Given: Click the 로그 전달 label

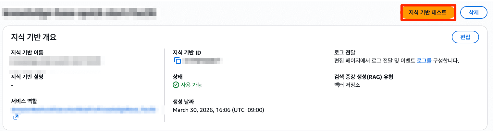Looking at the screenshot, I should coord(345,52).
